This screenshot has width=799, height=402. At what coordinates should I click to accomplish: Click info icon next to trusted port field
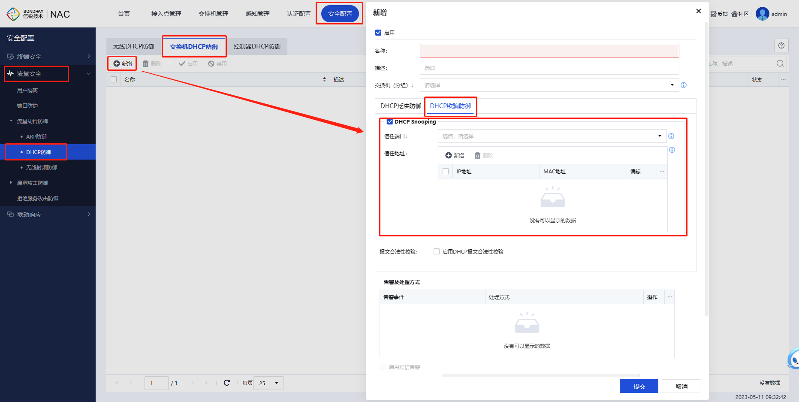click(671, 136)
